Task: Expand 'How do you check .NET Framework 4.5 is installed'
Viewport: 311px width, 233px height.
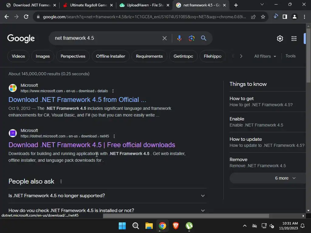Action: (x=107, y=211)
